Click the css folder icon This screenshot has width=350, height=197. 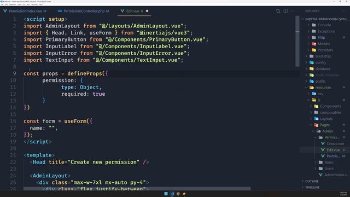(314, 94)
